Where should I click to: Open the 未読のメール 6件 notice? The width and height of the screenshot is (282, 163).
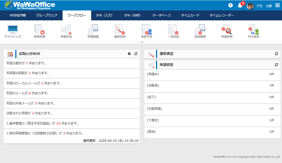coord(27,93)
